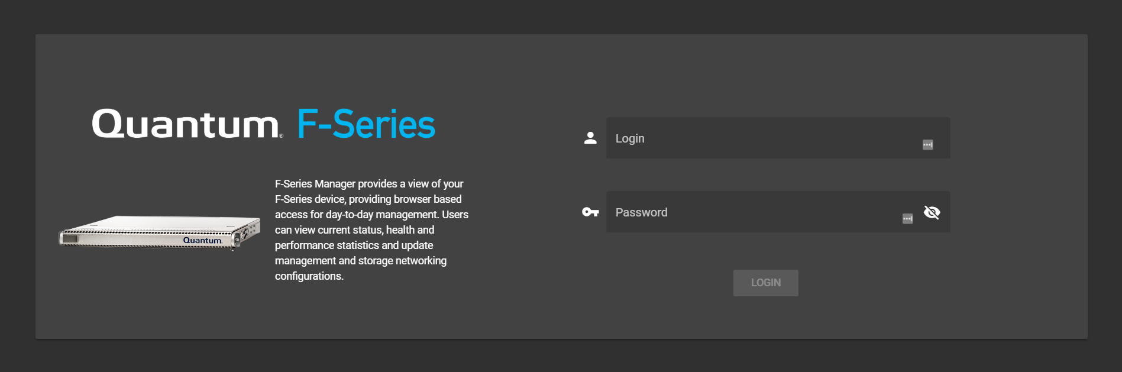Image resolution: width=1122 pixels, height=372 pixels.
Task: Click the key icon beside Password
Action: [590, 212]
